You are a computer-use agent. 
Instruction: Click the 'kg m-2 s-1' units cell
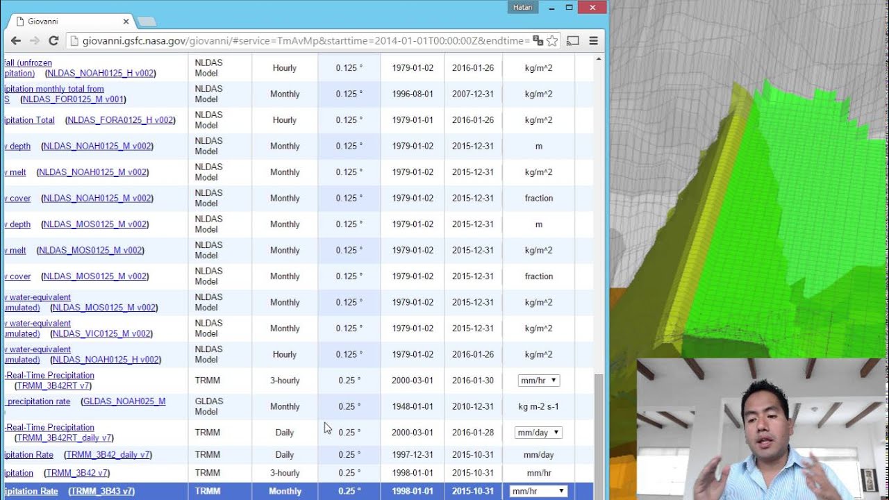tap(539, 406)
